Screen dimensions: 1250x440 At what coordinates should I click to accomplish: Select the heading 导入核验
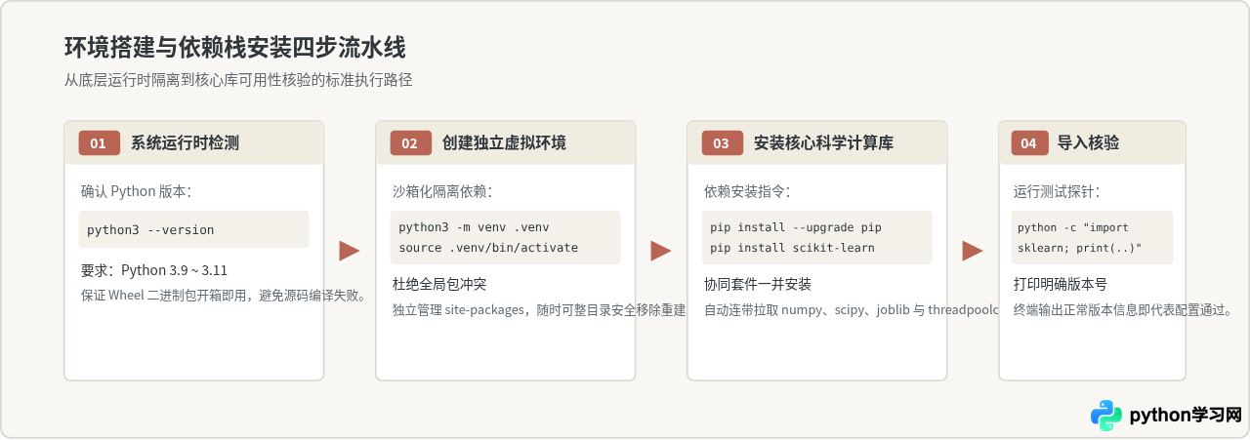1088,143
